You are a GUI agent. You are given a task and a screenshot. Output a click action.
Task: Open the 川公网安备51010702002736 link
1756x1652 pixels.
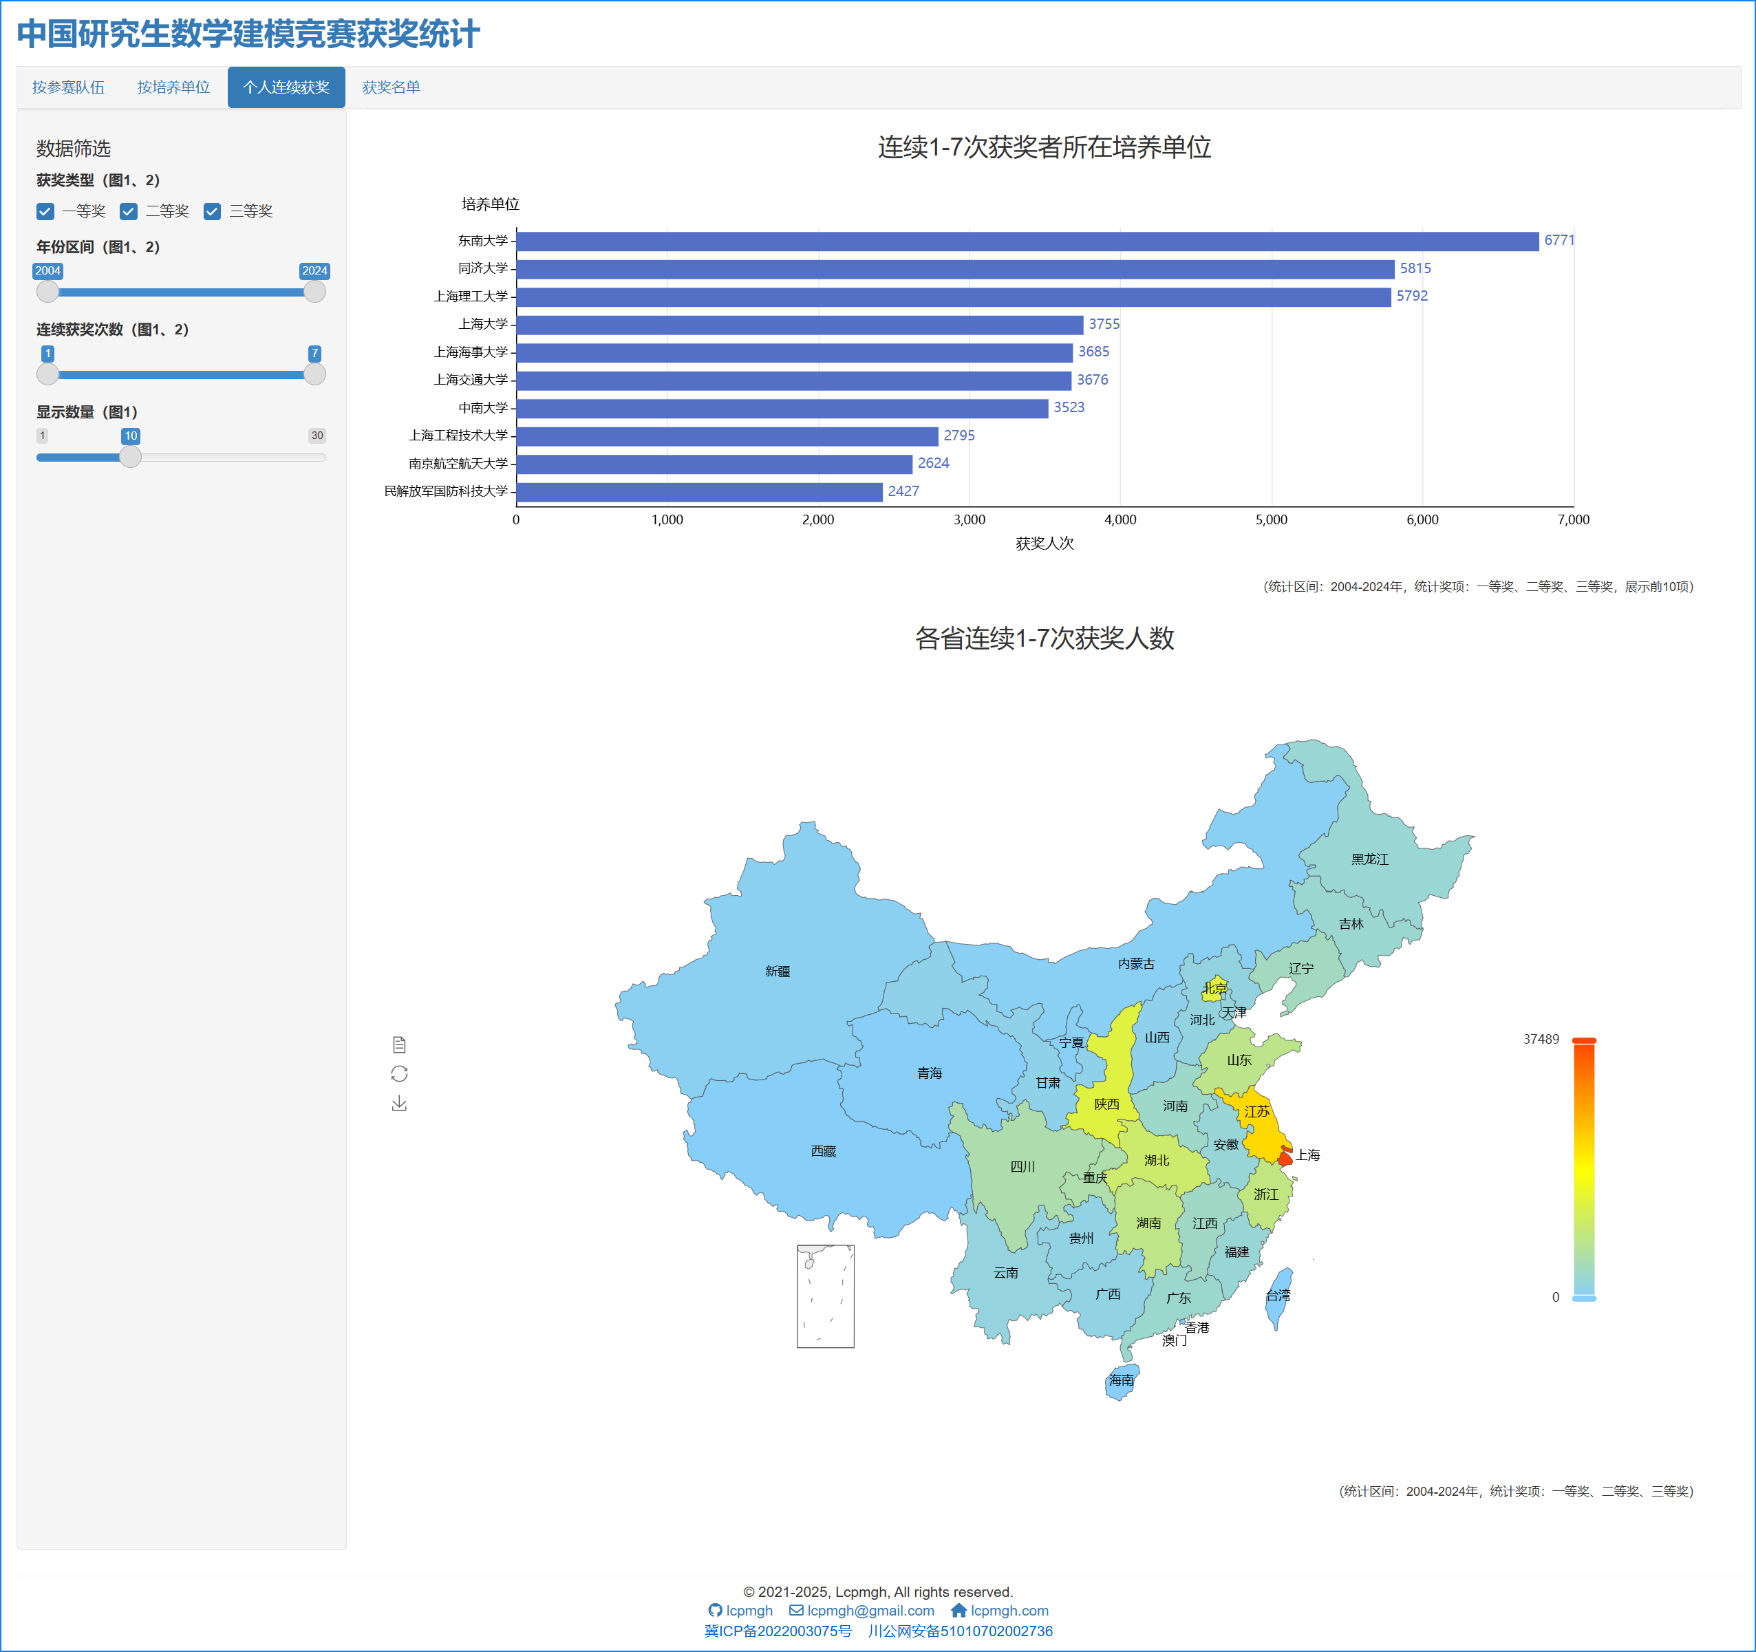click(960, 1631)
